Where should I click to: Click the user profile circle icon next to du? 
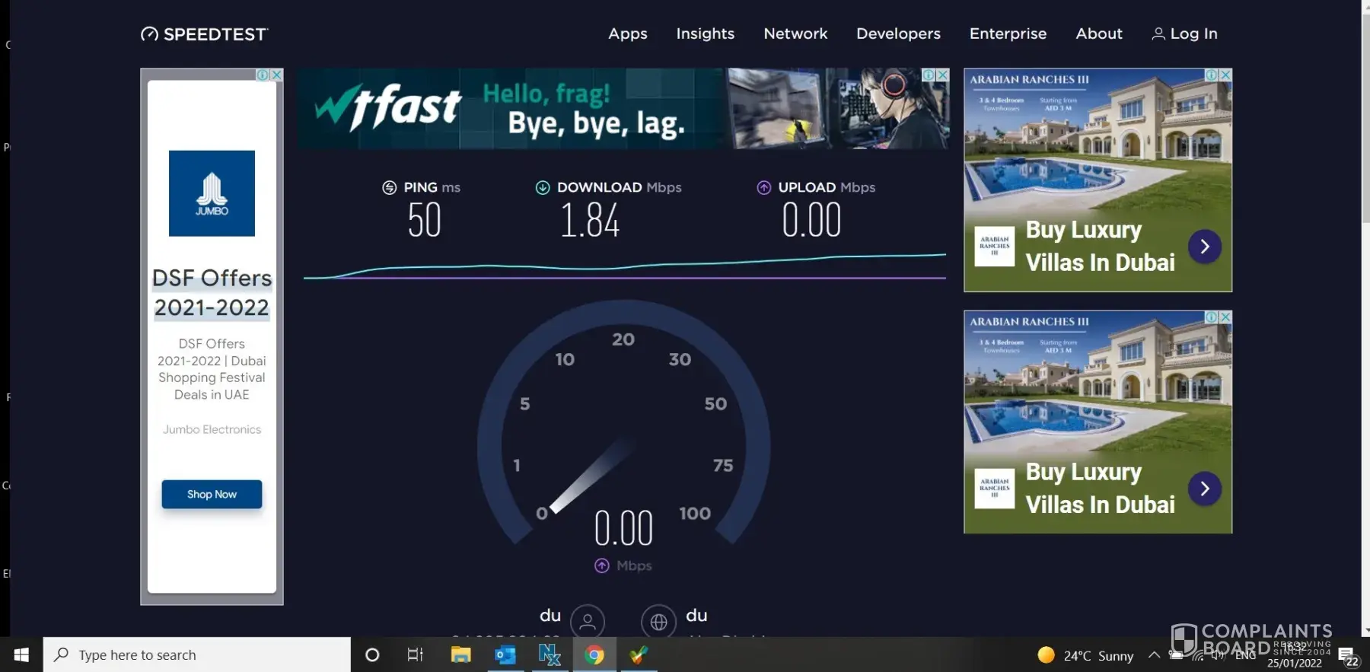click(588, 621)
